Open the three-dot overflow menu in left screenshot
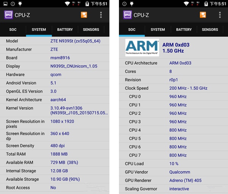The width and height of the screenshot is (228, 194). [101, 15]
